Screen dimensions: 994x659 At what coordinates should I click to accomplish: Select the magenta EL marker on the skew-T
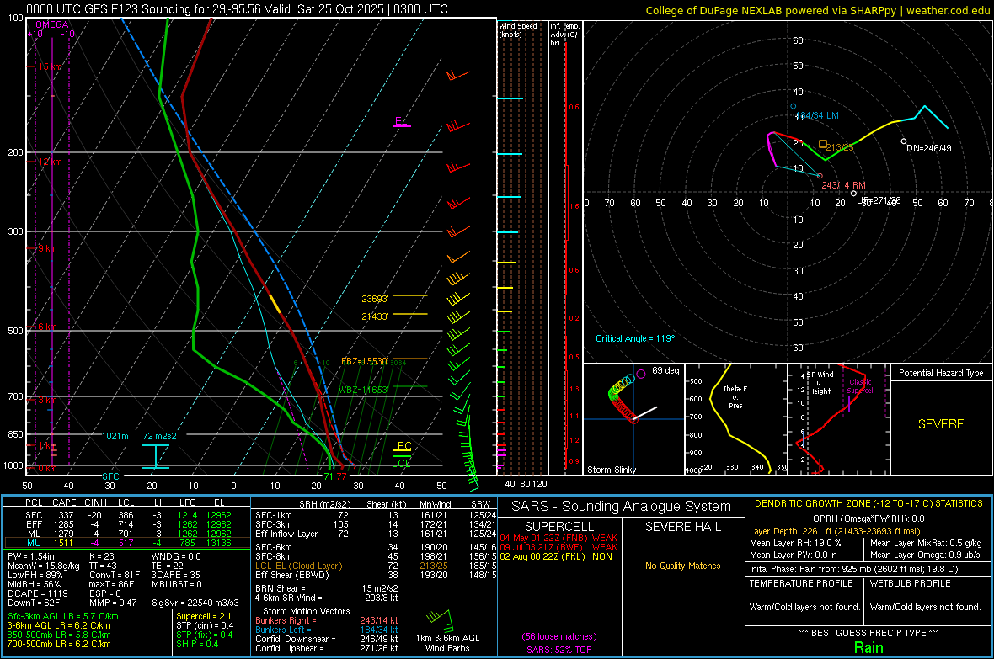[401, 122]
